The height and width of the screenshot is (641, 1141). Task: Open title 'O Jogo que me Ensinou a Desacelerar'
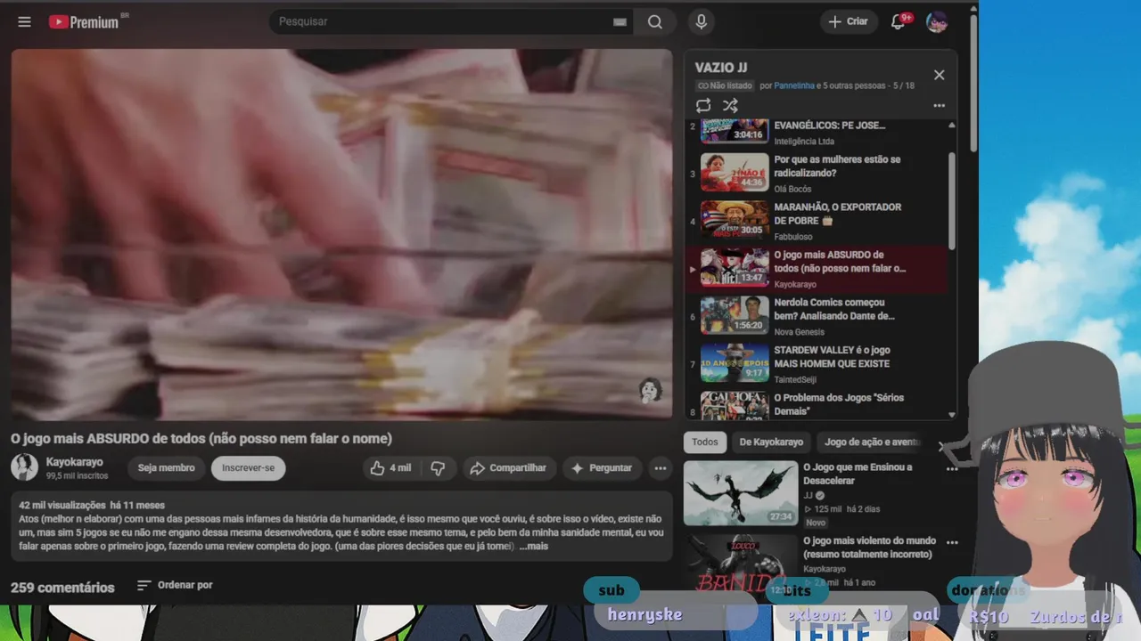coord(858,474)
